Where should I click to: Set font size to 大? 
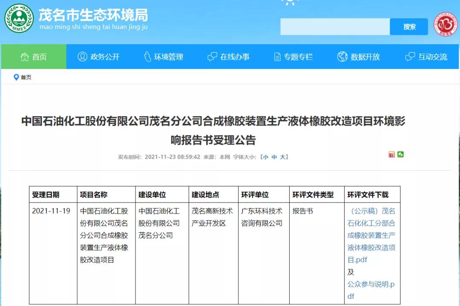pyautogui.click(x=282, y=157)
